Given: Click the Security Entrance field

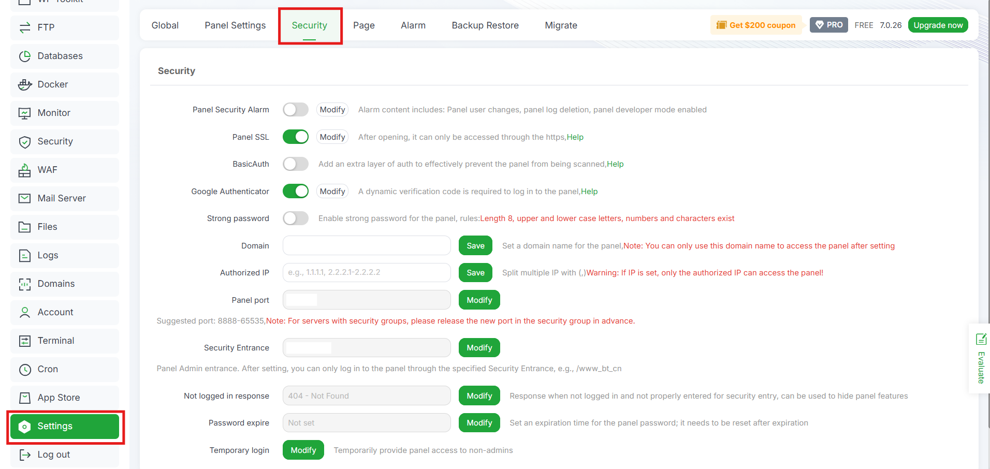Looking at the screenshot, I should click(367, 348).
